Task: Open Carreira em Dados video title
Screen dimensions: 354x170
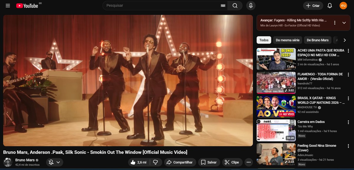Action: click(x=311, y=122)
